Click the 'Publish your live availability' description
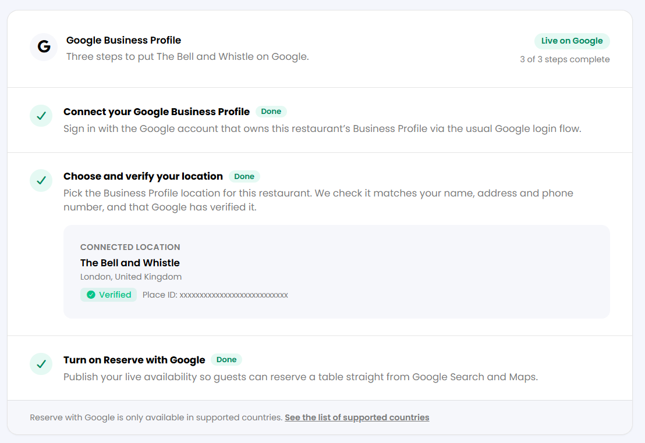This screenshot has width=645, height=443. click(300, 377)
